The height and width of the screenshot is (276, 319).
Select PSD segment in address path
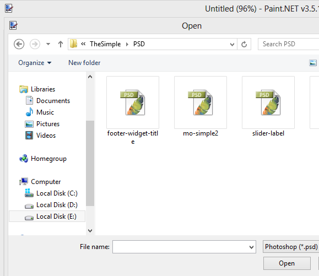139,44
